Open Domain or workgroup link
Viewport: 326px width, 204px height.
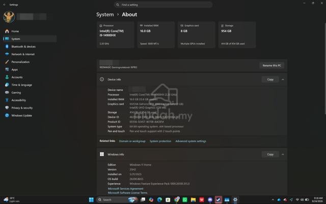[x=132, y=141]
